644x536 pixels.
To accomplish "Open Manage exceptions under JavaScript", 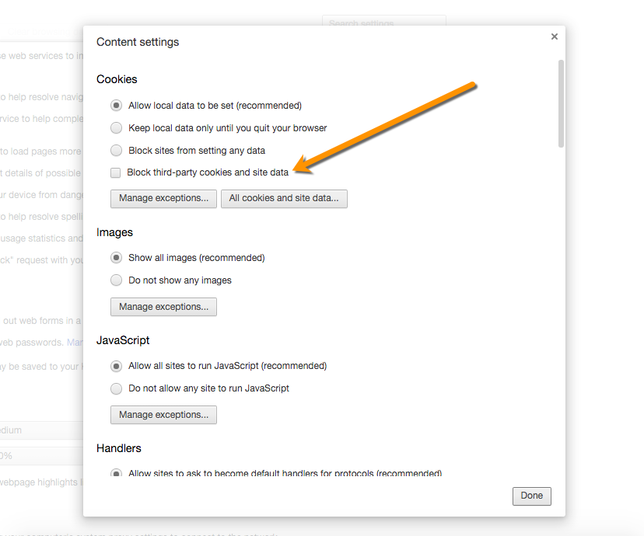I will 163,416.
